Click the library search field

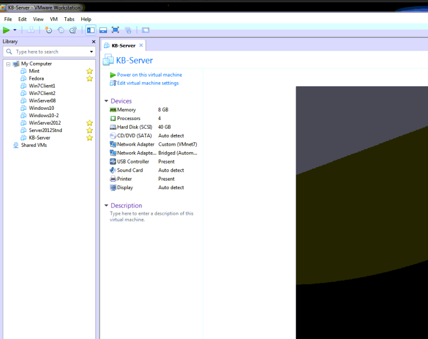49,51
